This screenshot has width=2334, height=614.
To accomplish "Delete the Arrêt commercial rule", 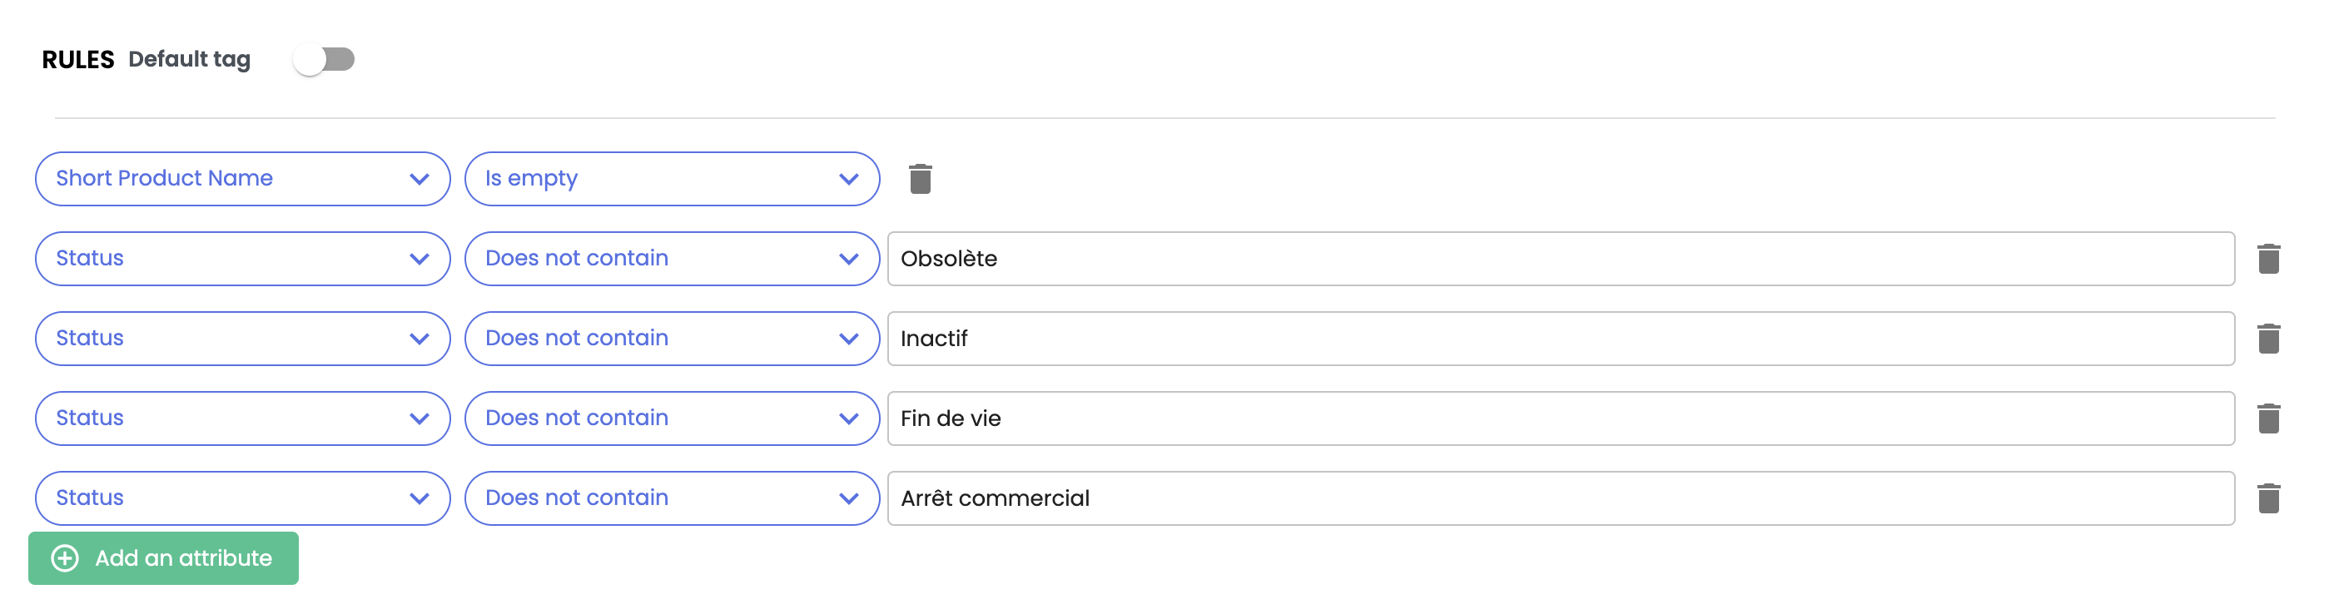I will pyautogui.click(x=2268, y=498).
